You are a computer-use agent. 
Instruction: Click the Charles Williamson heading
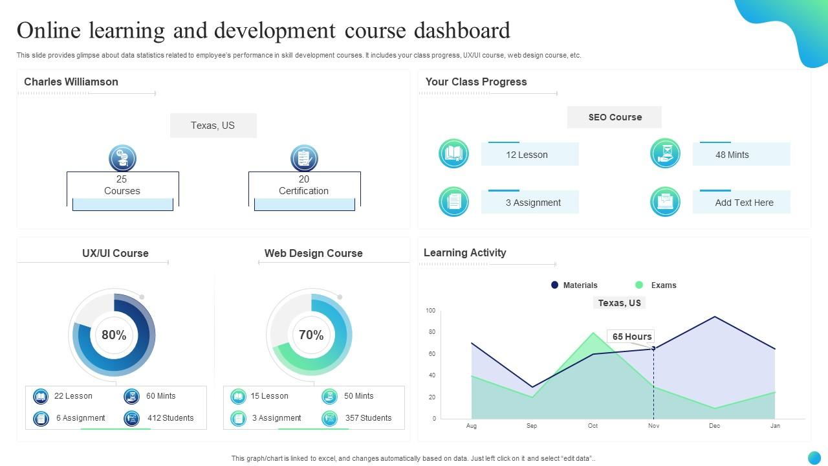coord(71,82)
